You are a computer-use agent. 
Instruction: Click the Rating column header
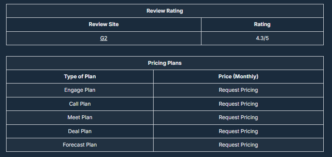click(262, 24)
